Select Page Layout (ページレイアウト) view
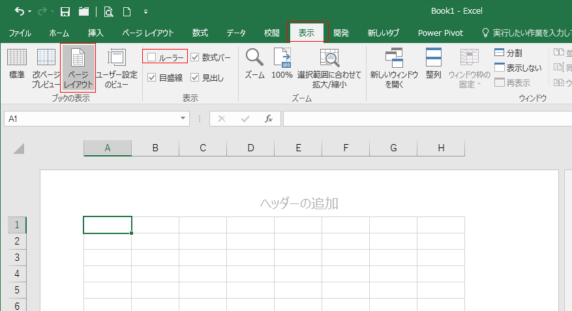Screen dimensions: 572x311 78,68
